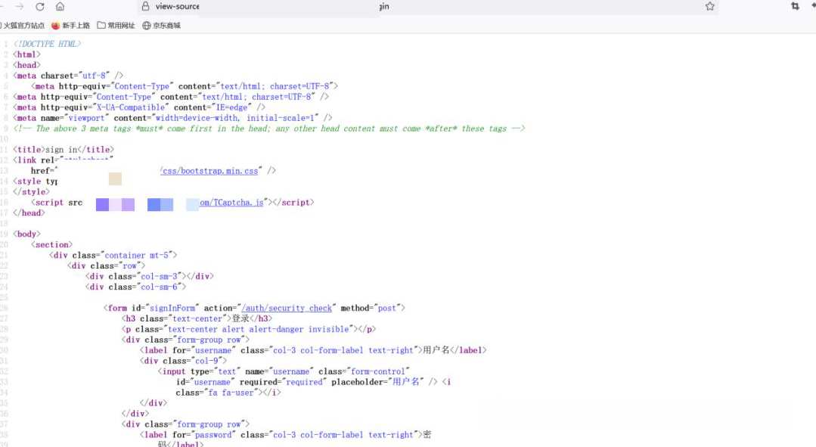Click the 'IE=edge' content value
816x447 pixels.
coord(231,107)
